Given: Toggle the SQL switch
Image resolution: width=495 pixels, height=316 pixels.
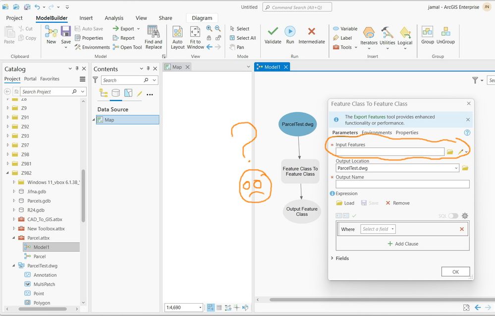Looking at the screenshot, I should pyautogui.click(x=453, y=216).
